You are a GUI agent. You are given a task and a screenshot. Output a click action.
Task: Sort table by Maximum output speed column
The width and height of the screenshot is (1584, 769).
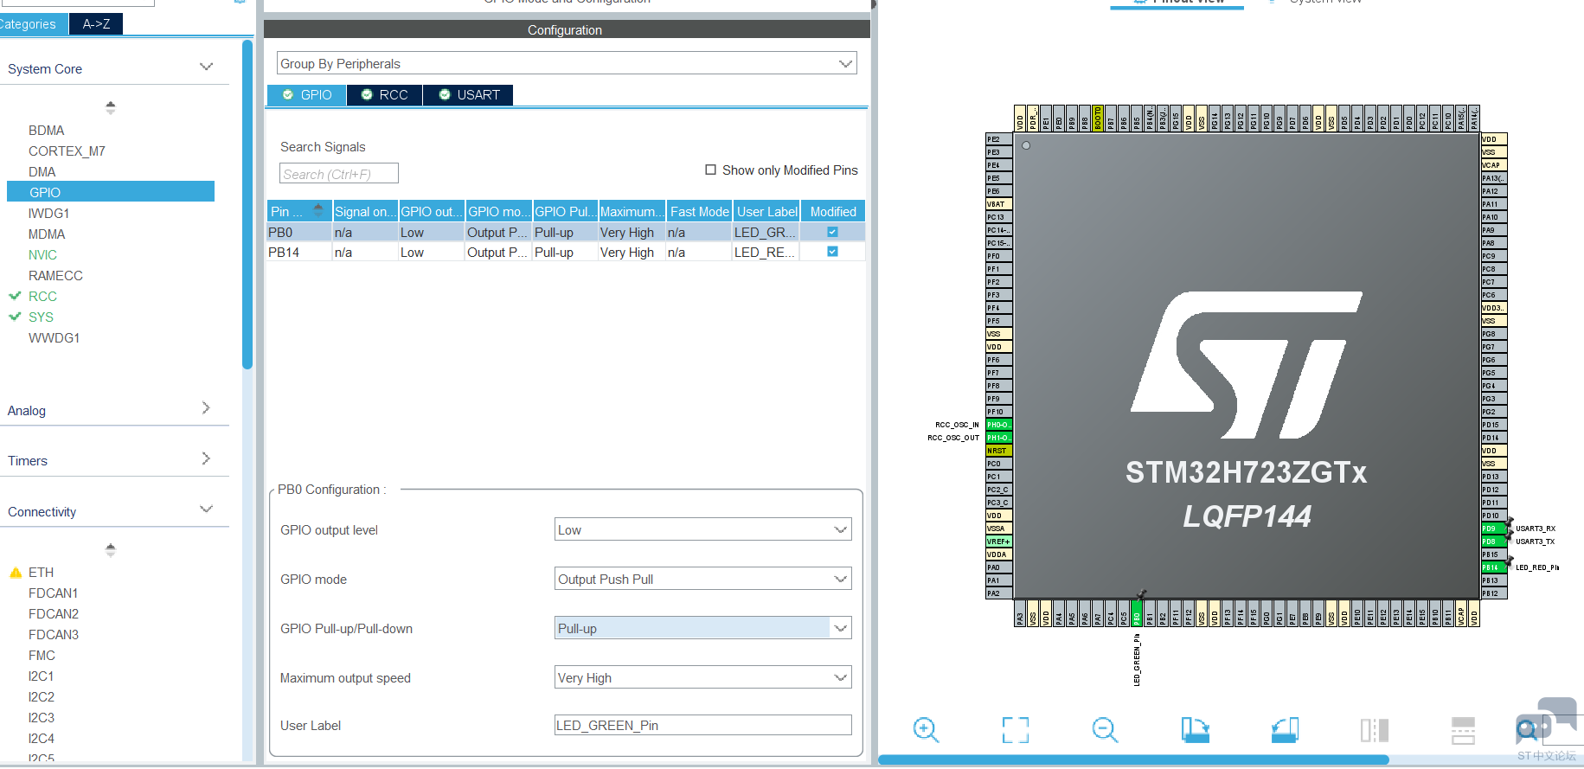click(x=632, y=212)
